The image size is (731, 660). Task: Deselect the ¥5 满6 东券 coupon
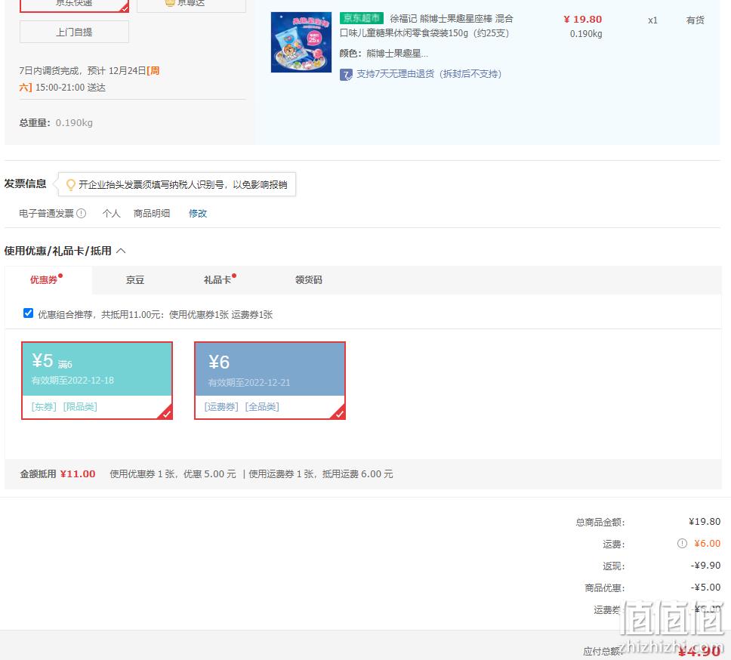(x=97, y=381)
